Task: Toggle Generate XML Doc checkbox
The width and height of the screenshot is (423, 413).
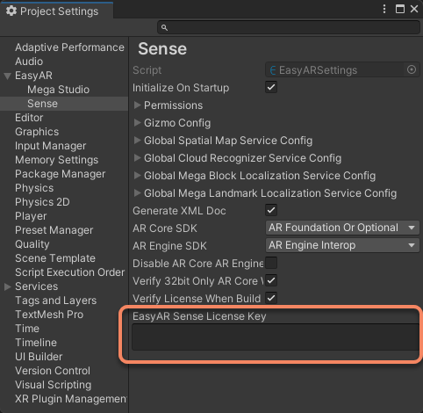Action: click(271, 210)
